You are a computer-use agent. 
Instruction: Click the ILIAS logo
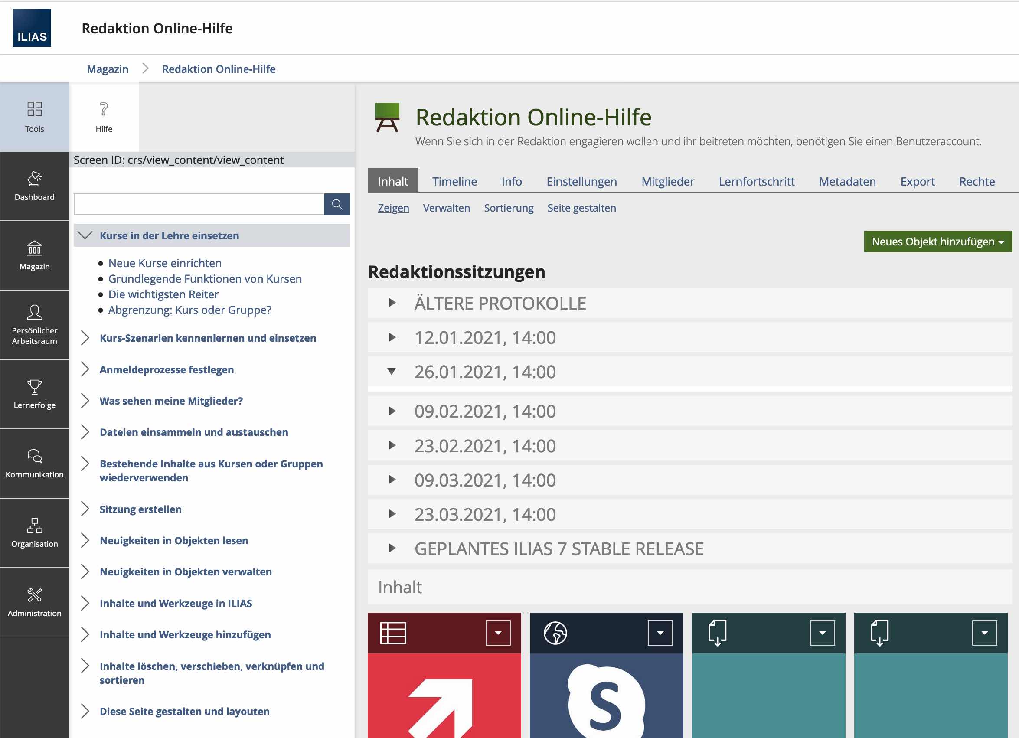[x=32, y=28]
